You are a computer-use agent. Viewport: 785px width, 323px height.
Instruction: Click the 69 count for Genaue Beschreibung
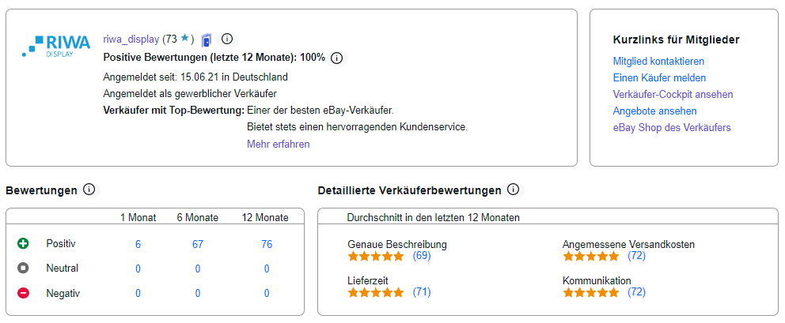(422, 256)
